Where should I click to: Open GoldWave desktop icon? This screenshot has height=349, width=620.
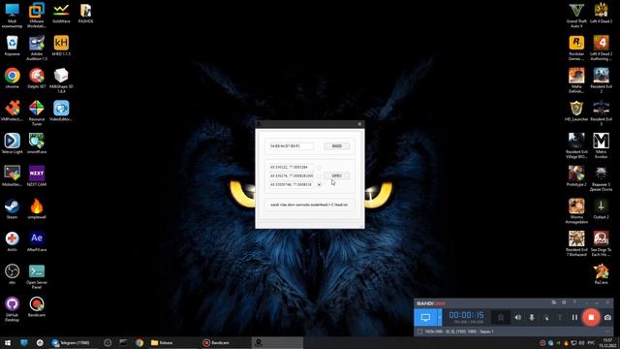click(61, 13)
